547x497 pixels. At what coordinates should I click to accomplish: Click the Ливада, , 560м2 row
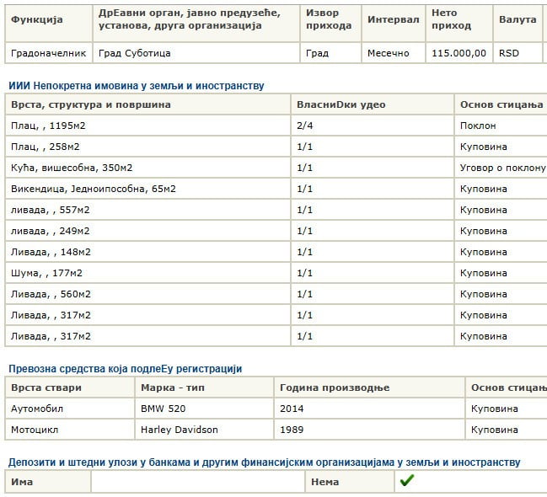276,294
